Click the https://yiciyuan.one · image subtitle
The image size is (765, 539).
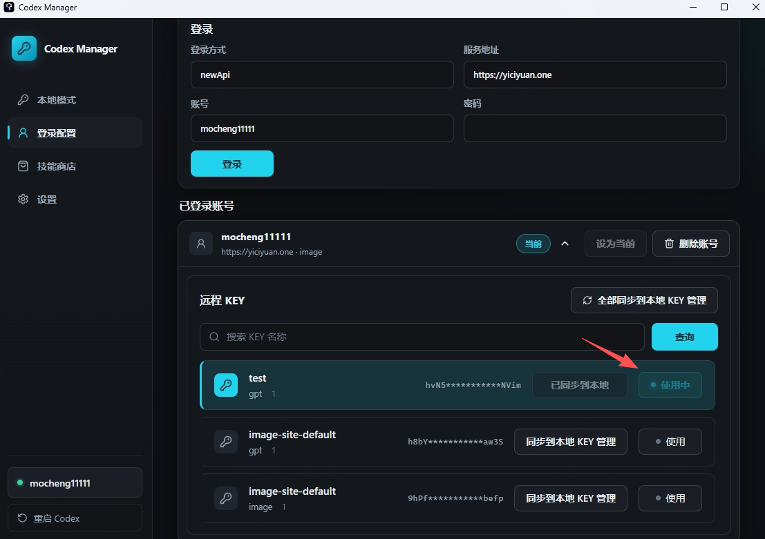point(272,252)
